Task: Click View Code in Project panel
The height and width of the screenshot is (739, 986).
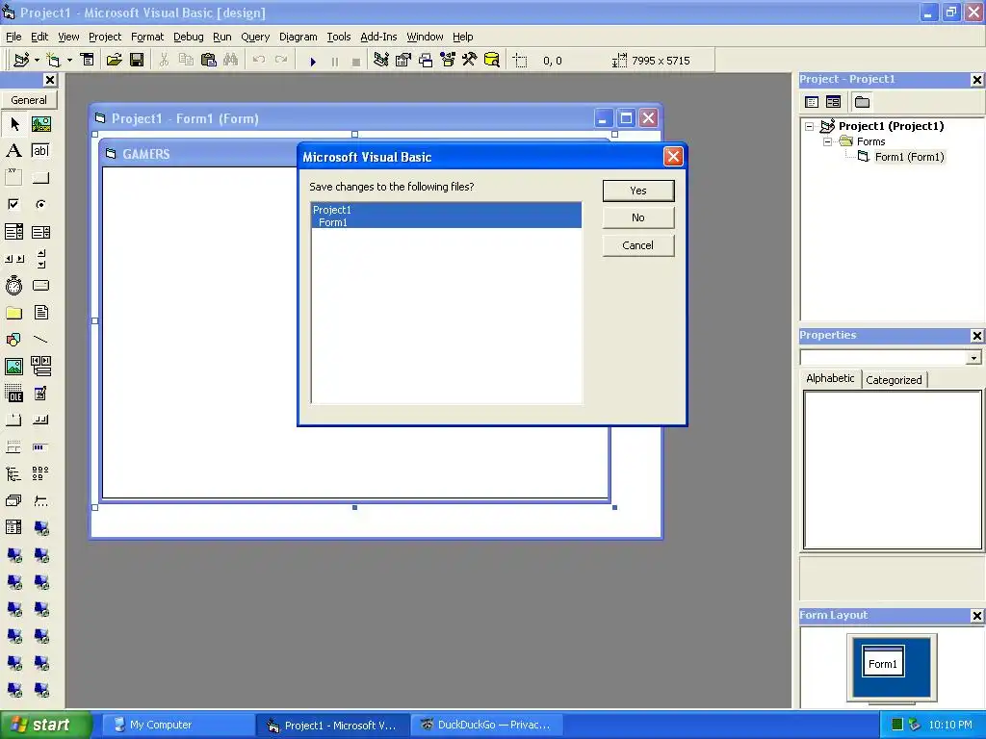Action: tap(812, 102)
